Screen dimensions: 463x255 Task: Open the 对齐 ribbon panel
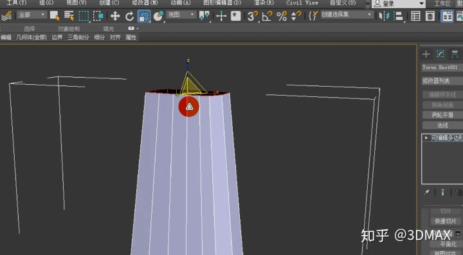click(115, 37)
